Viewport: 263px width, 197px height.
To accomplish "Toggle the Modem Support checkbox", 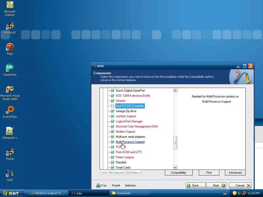I will 112,132.
